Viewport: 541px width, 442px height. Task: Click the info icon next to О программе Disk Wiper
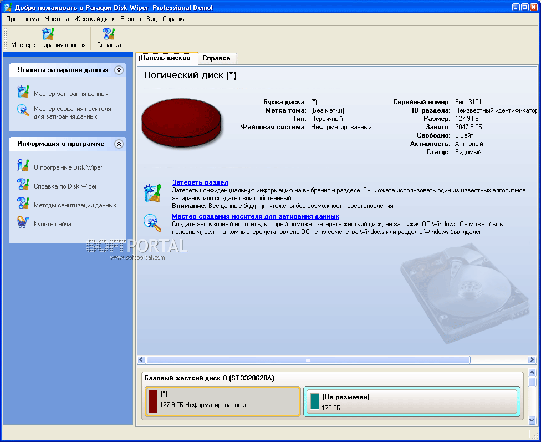[x=23, y=165]
